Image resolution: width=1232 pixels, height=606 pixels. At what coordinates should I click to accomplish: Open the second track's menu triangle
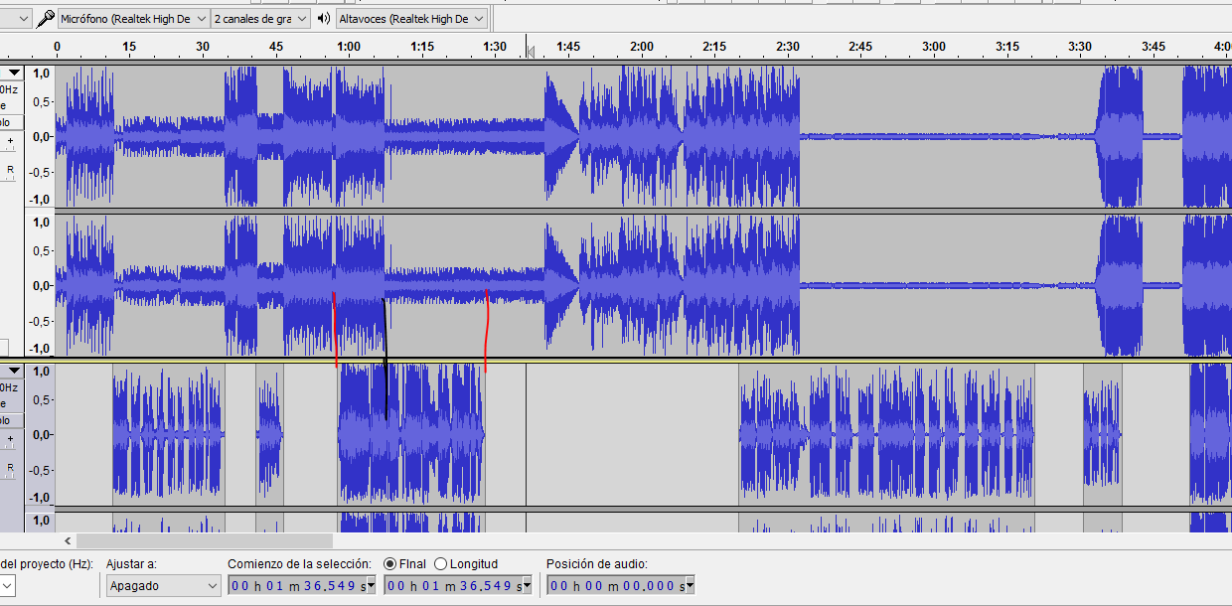pos(14,371)
